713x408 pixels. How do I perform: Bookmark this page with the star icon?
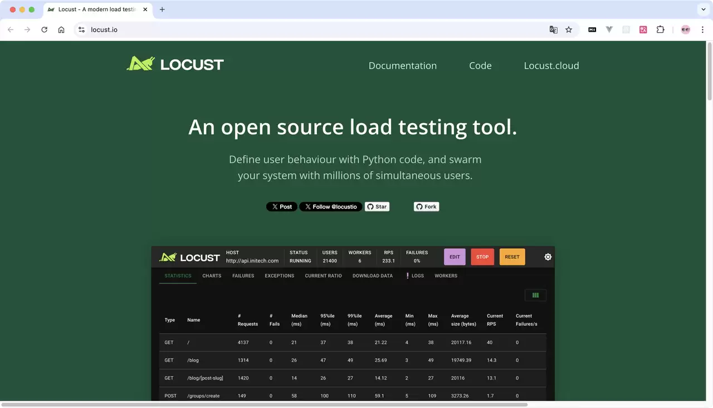[x=569, y=30]
